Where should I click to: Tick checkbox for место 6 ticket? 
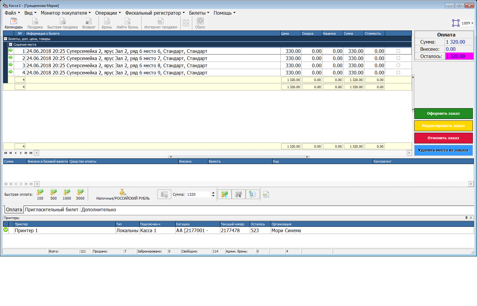click(x=398, y=51)
